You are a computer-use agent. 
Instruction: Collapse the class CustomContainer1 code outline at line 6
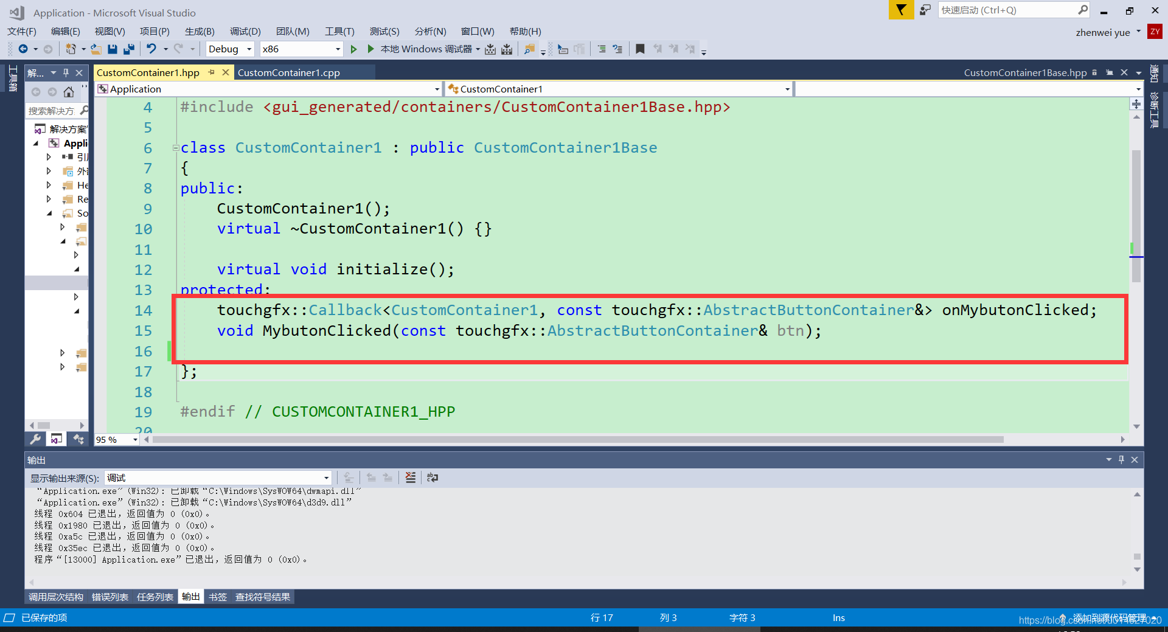pos(175,148)
